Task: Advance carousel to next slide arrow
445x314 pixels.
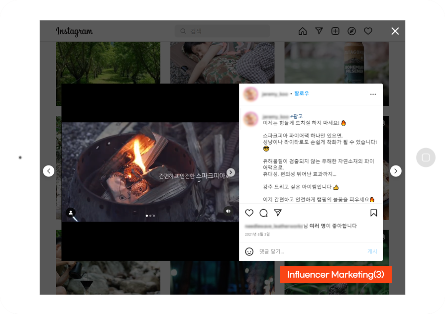Action: 231,172
